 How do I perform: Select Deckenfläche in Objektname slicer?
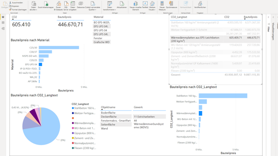[x=116, y=116]
